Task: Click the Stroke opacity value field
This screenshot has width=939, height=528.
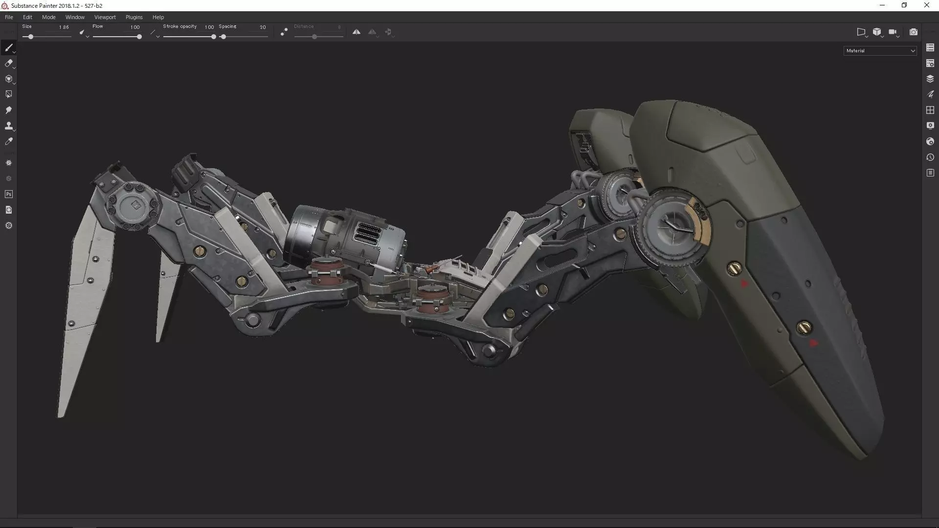Action: tap(209, 27)
